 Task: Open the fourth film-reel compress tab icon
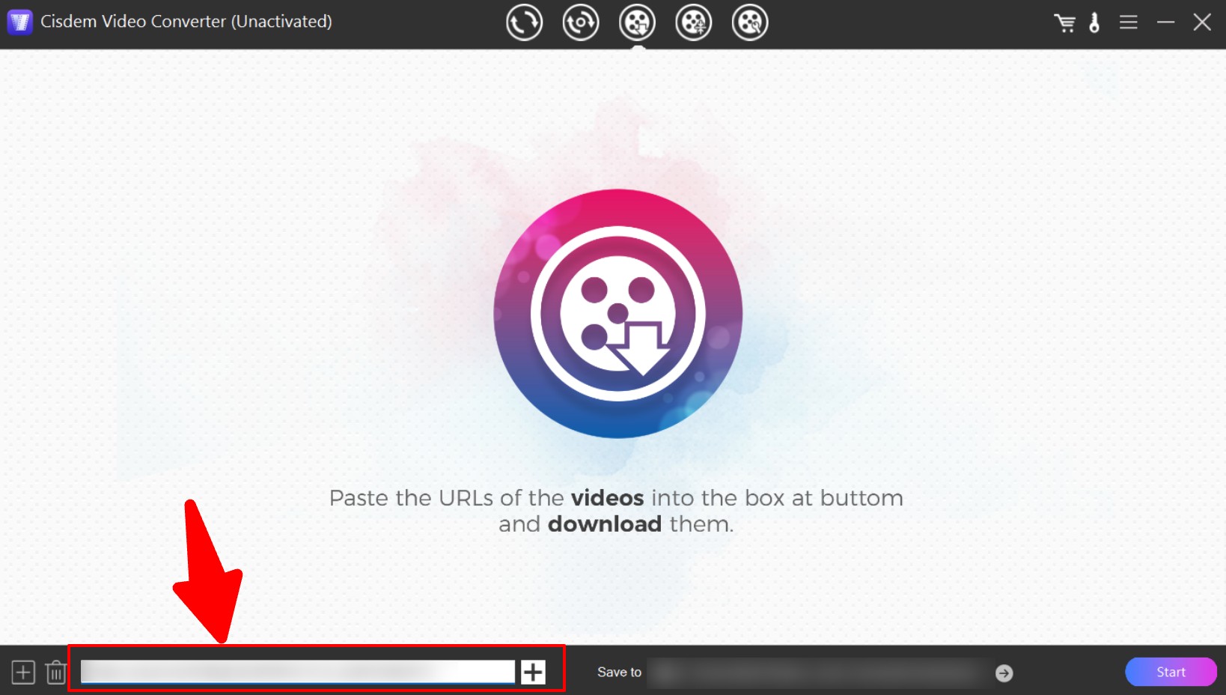coord(694,22)
